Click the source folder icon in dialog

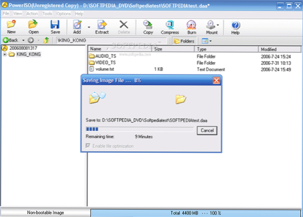point(97,97)
